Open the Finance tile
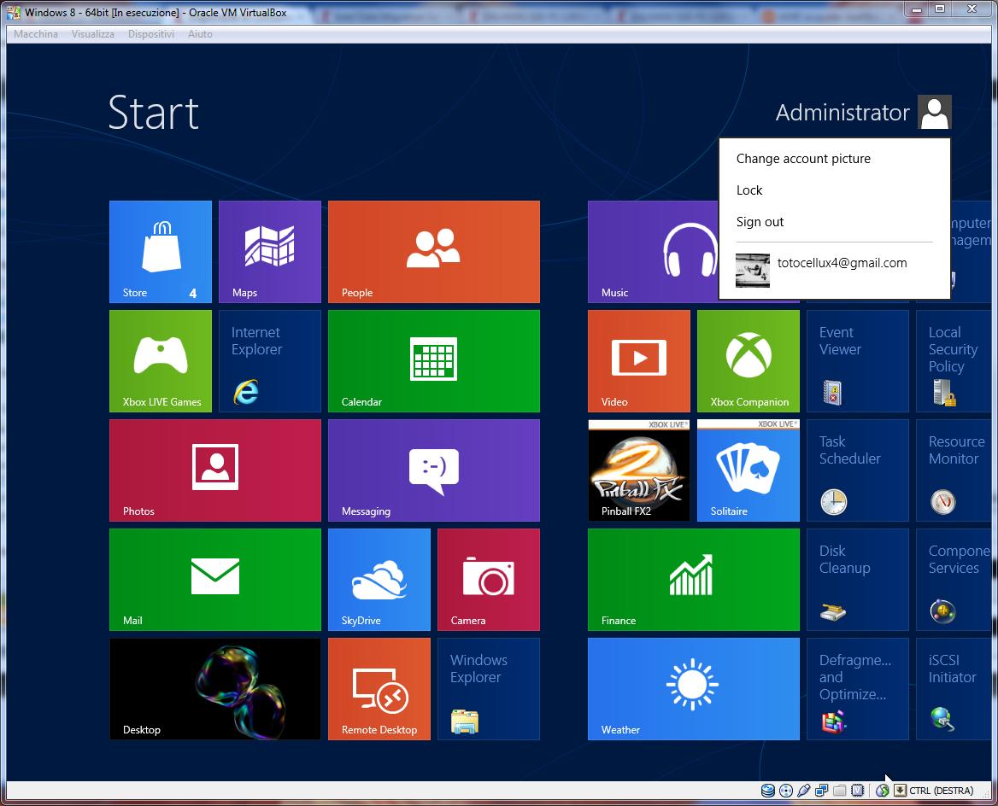The image size is (998, 806). 694,581
